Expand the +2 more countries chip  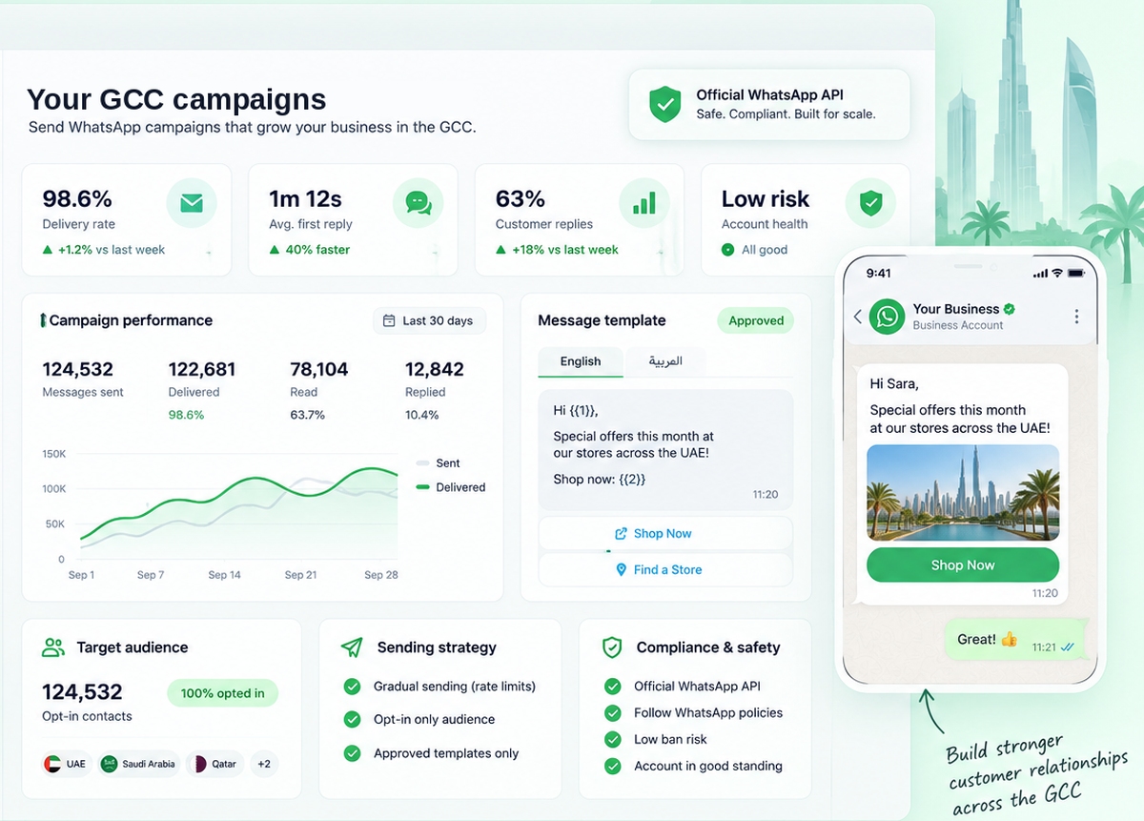point(264,764)
